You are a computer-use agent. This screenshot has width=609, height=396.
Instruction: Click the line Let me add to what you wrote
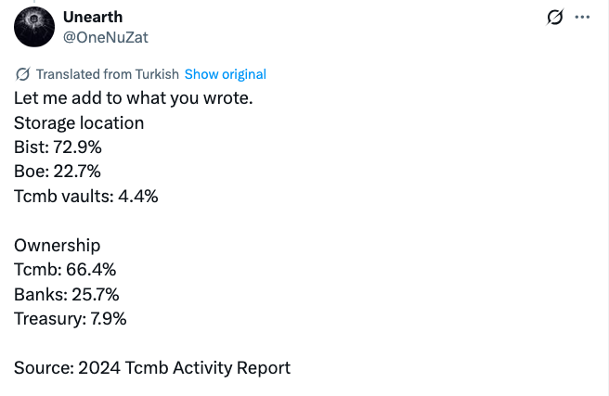[133, 98]
